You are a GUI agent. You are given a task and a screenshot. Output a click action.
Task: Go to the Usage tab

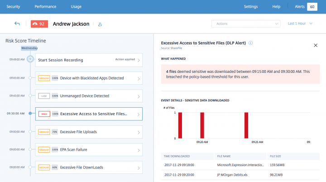(76, 7)
